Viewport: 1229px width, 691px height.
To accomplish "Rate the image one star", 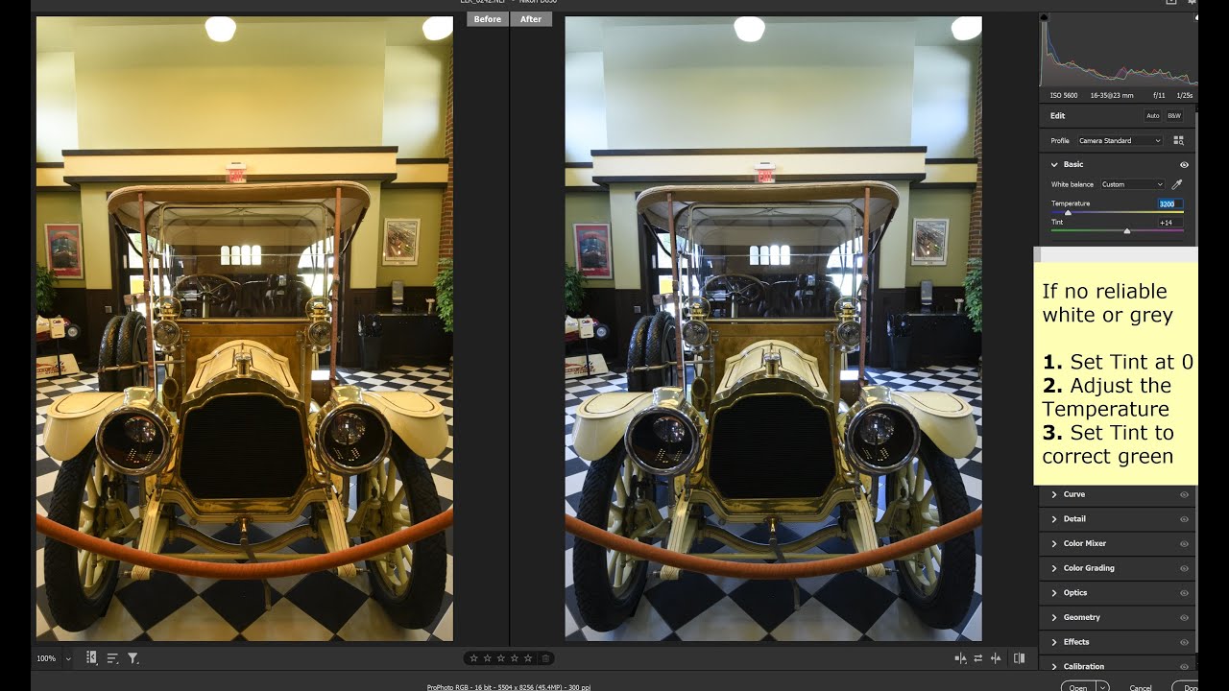I will (472, 658).
